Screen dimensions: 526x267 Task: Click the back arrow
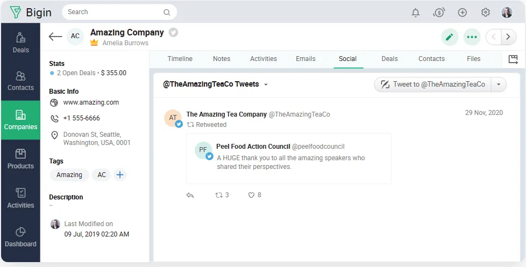(x=55, y=37)
